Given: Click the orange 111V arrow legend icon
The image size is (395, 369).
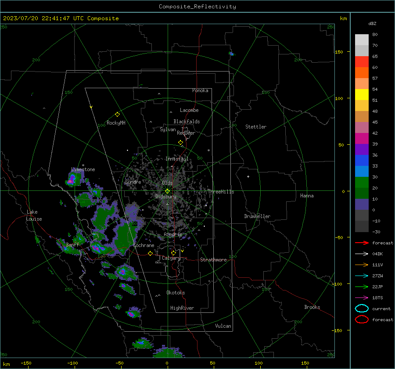Looking at the screenshot, I should pos(362,265).
